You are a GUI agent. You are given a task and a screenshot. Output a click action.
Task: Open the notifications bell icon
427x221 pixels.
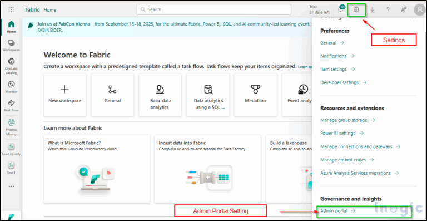point(341,9)
